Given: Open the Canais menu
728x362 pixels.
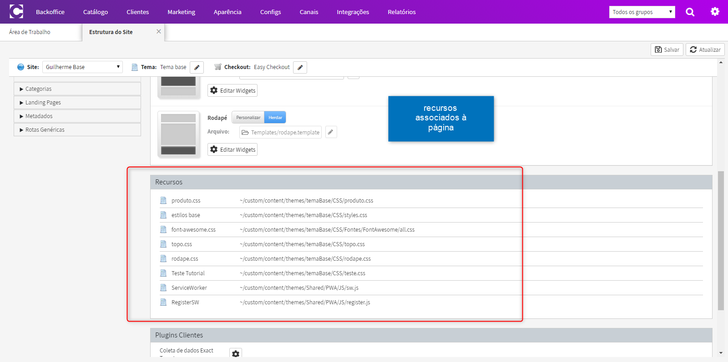Looking at the screenshot, I should tap(309, 12).
